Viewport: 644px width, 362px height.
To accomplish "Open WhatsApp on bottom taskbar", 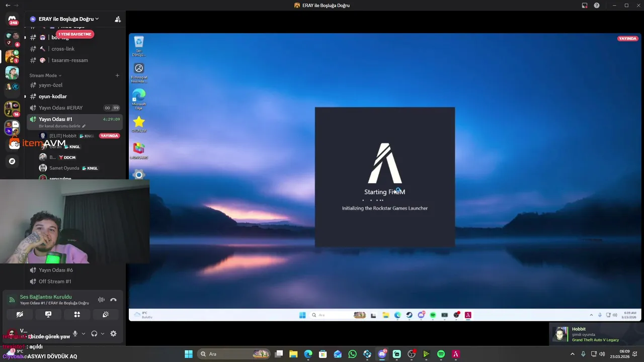I will point(352,354).
